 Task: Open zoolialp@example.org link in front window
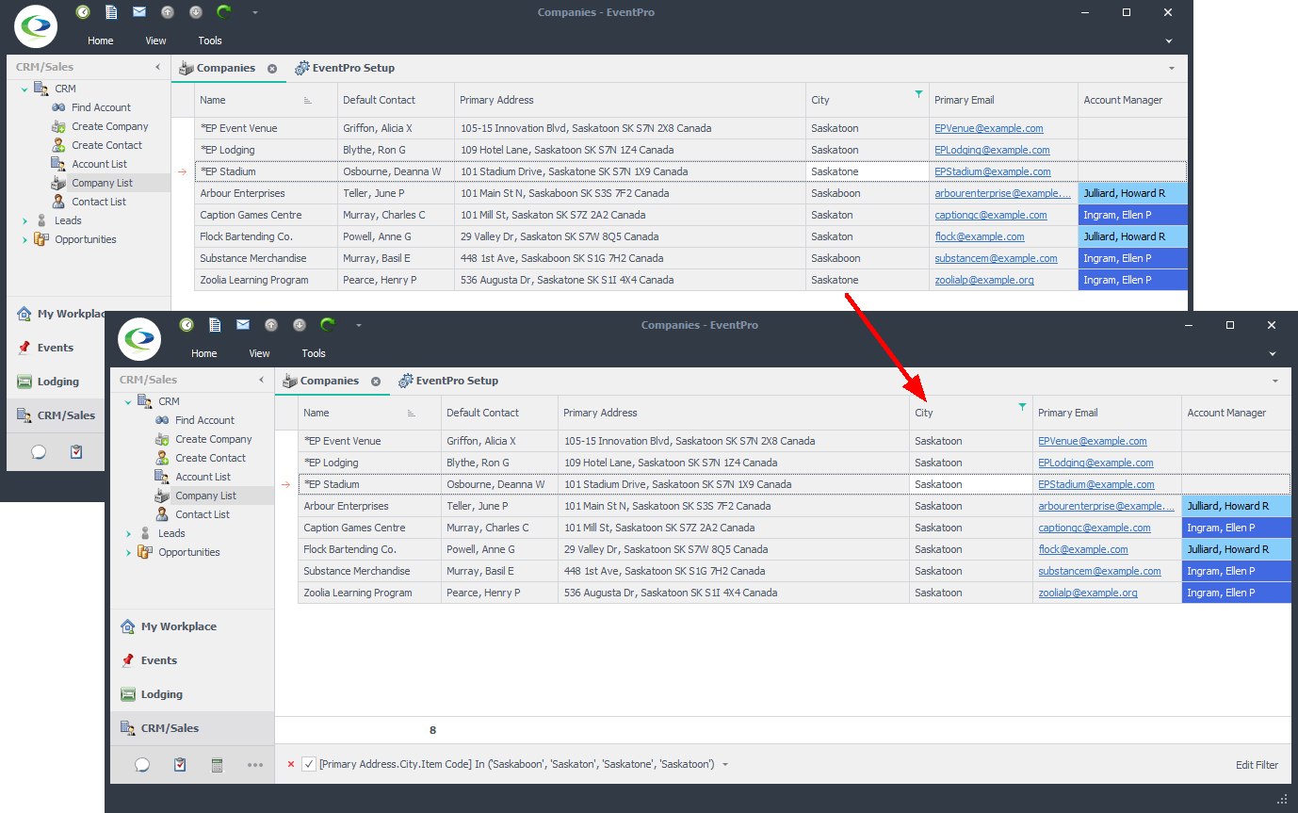pyautogui.click(x=1088, y=593)
